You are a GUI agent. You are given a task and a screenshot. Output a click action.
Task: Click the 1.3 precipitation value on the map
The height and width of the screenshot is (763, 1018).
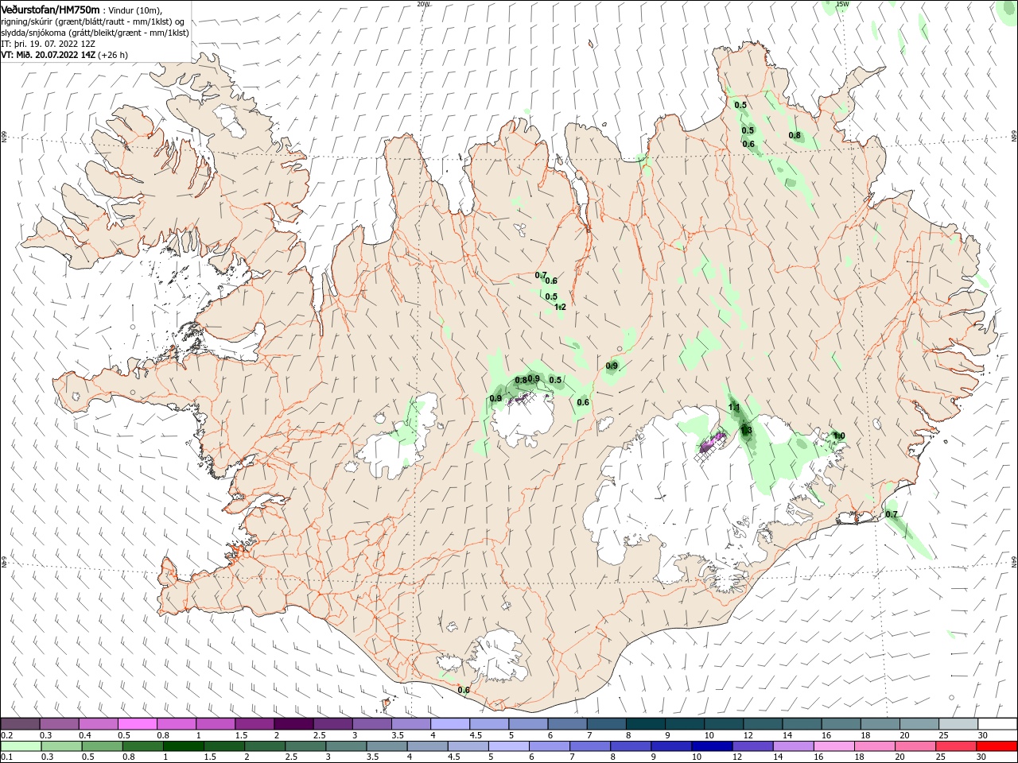pos(746,431)
